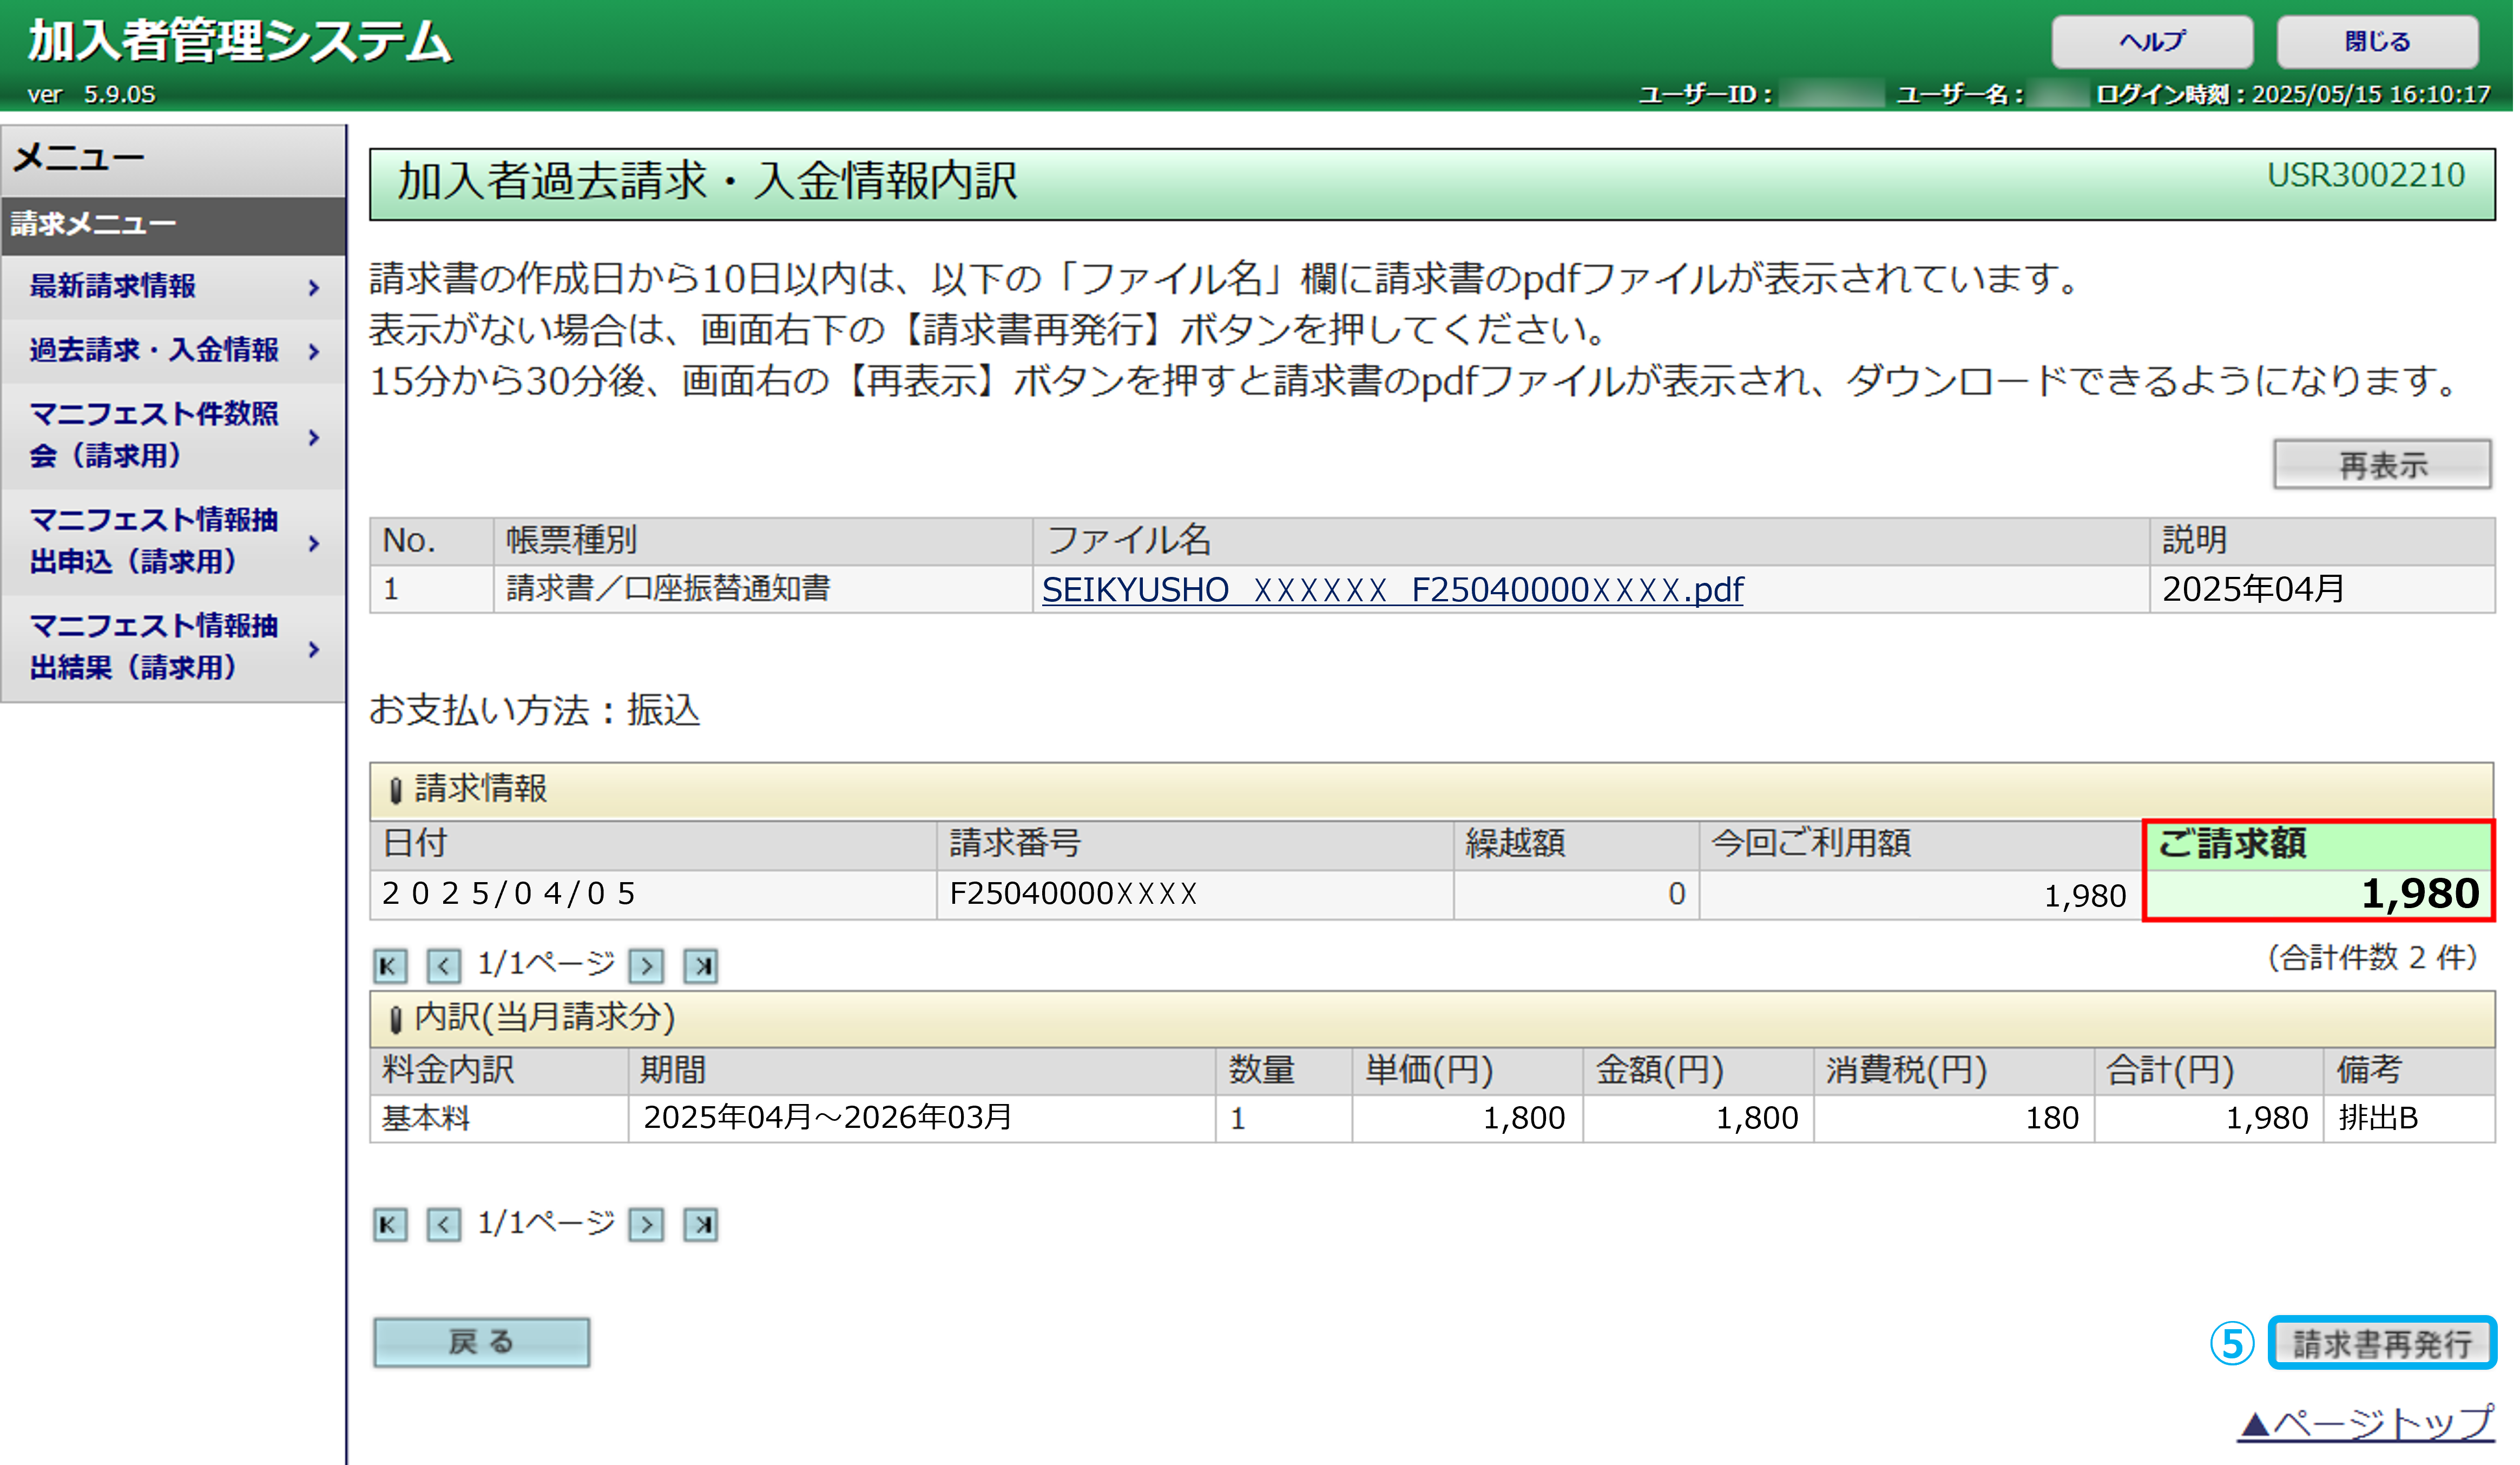Image resolution: width=2520 pixels, height=1465 pixels.
Task: Open 過去請求・入金情報 menu item
Action: [x=173, y=350]
